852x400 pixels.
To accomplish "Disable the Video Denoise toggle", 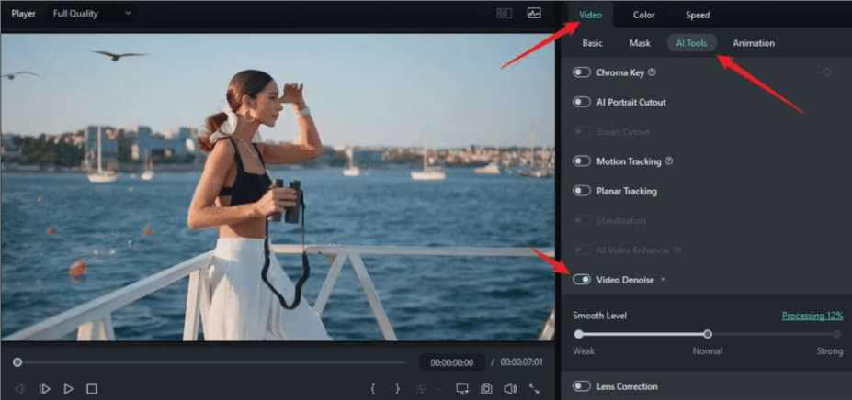I will tap(582, 280).
